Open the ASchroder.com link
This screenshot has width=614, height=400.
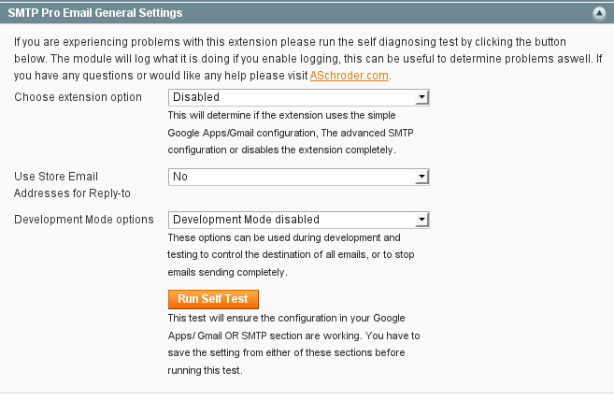click(x=350, y=75)
